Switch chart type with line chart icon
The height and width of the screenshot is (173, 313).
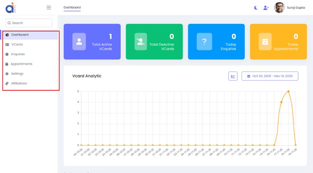click(233, 76)
